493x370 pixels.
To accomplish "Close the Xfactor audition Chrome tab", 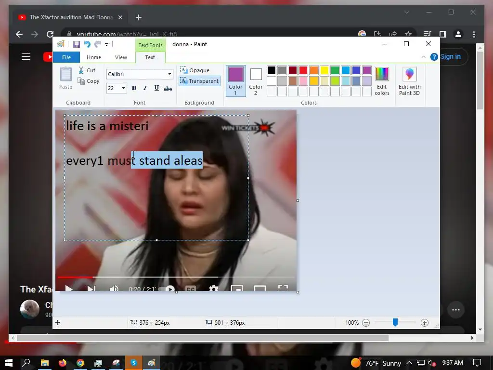I will point(120,17).
